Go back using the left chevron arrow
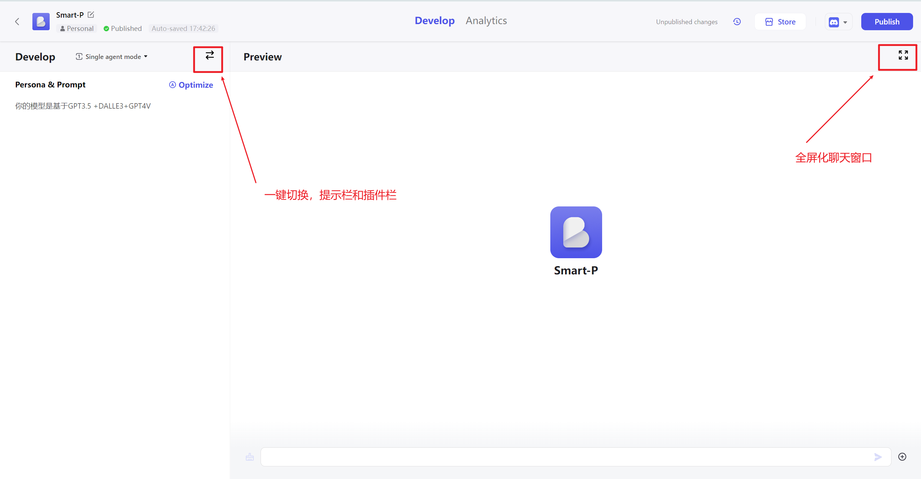The image size is (921, 479). coord(17,22)
